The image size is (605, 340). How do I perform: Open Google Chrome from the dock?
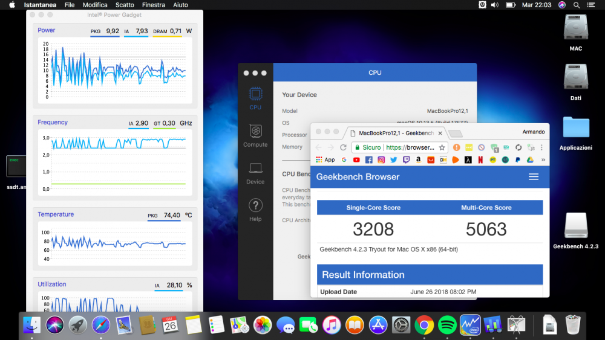coord(423,326)
